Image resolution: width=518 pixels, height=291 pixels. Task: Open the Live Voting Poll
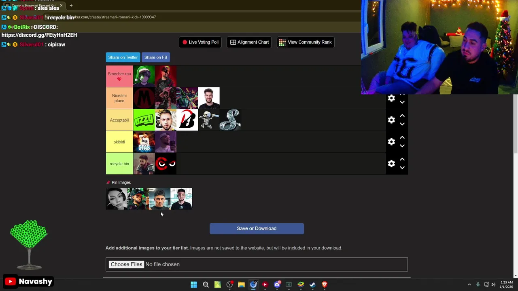tap(200, 42)
